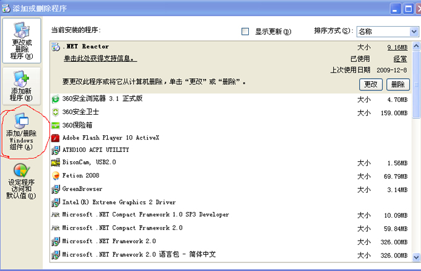This screenshot has width=421, height=271.
Task: Select Microsoft .NET Framework 2.0 entry
Action: pos(231,241)
